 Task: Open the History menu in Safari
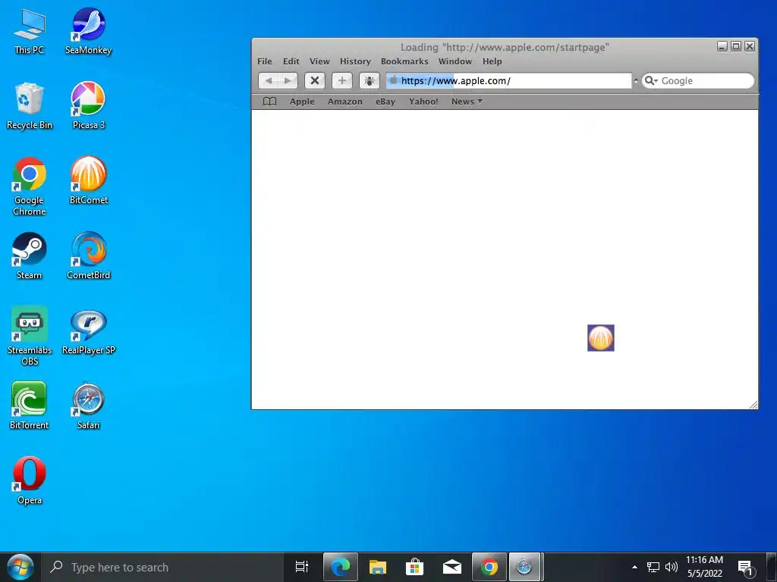(x=355, y=61)
